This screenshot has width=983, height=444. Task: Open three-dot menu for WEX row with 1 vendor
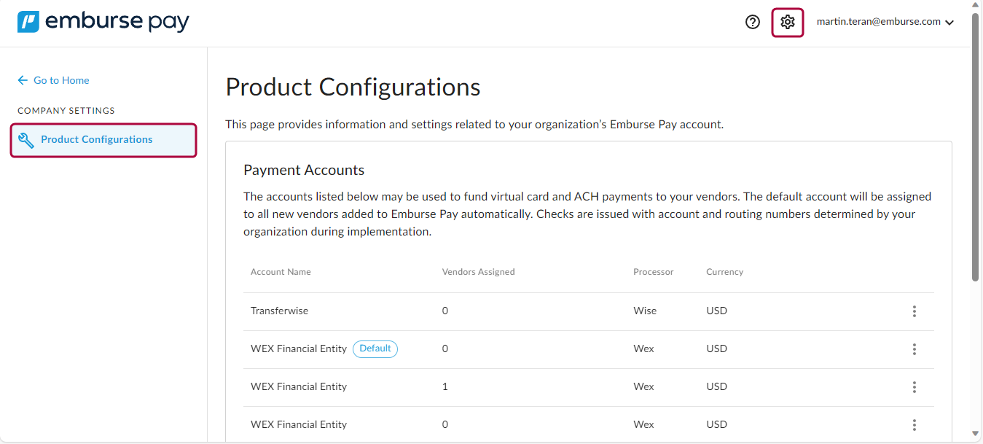914,387
